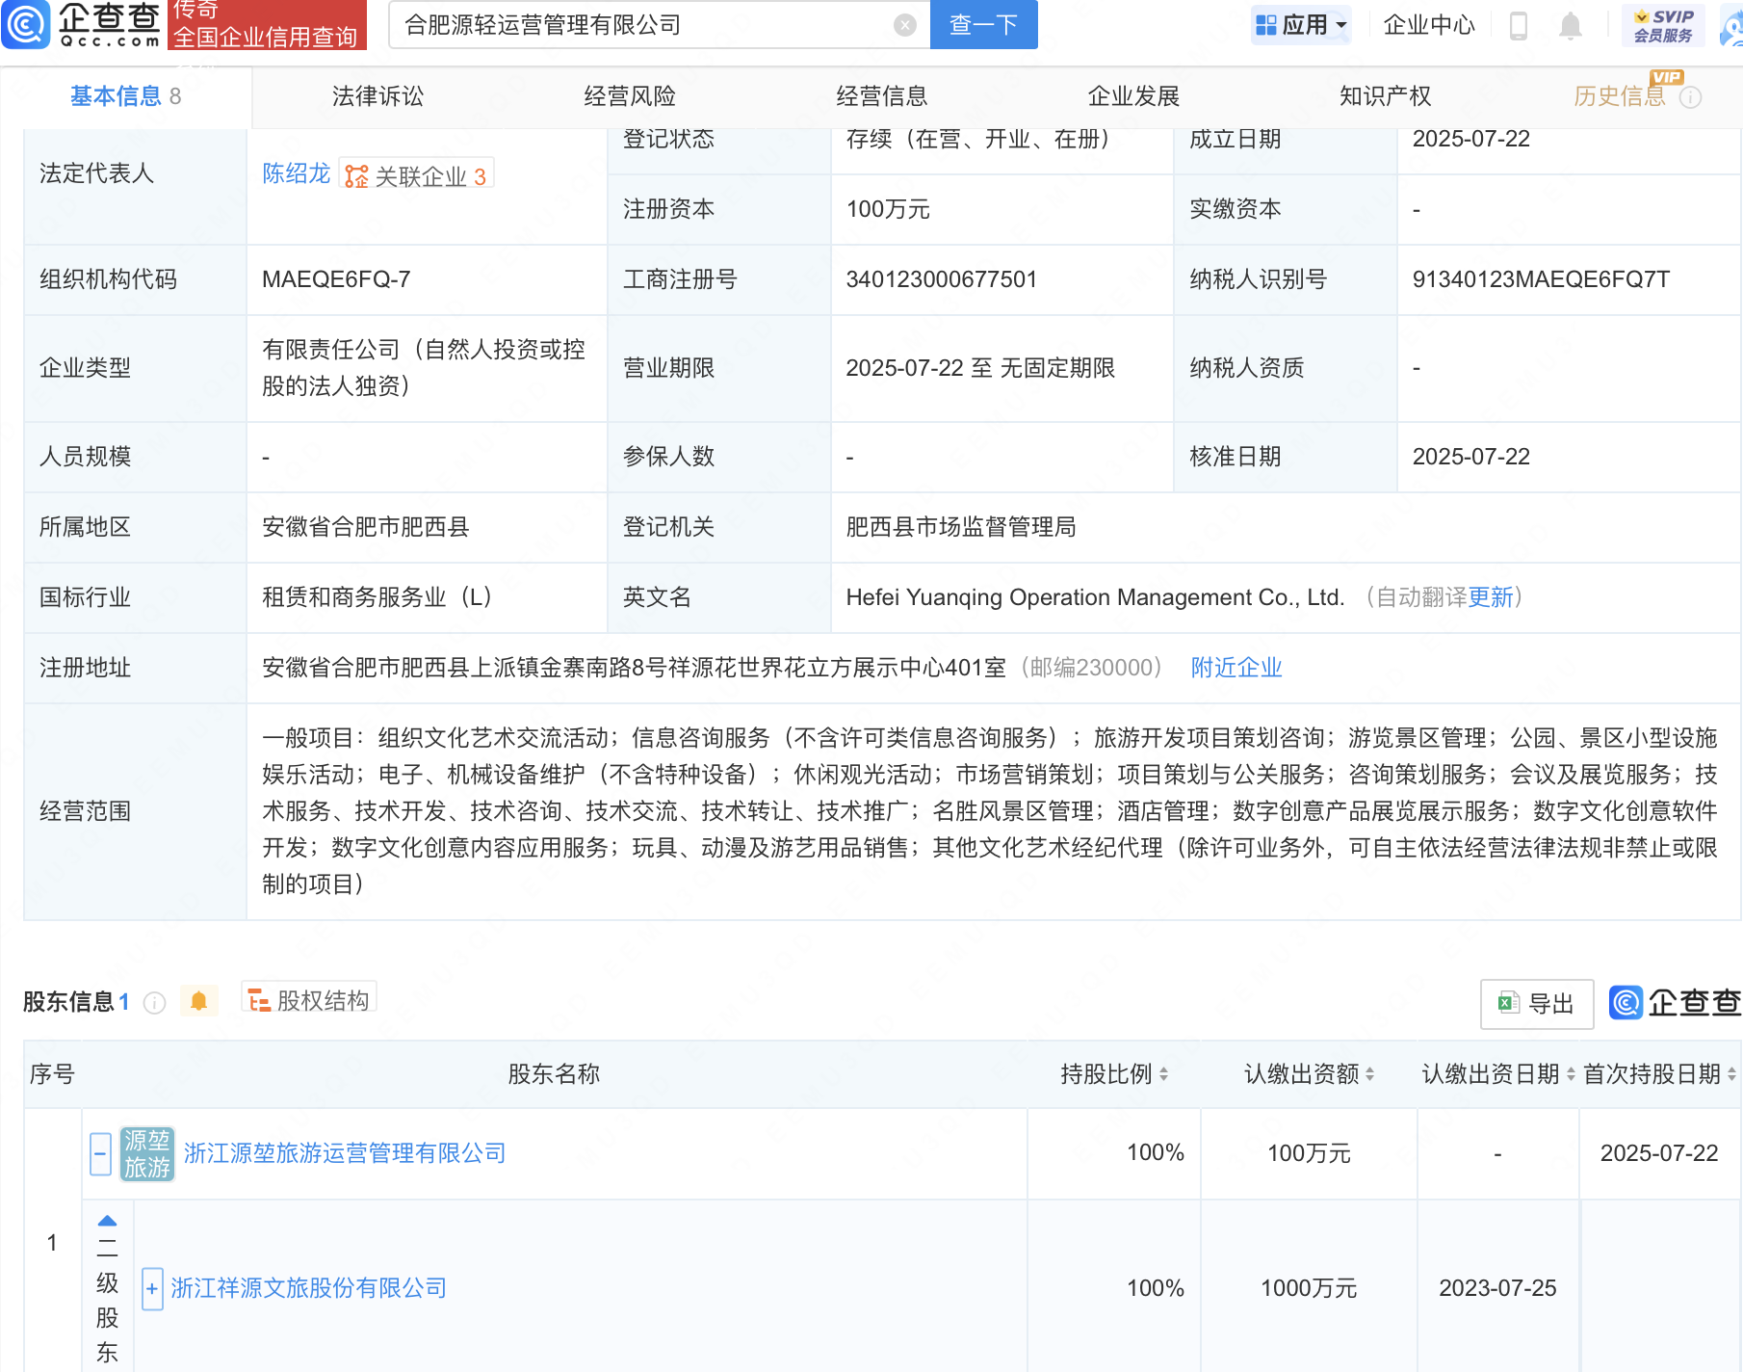Click the 源堃旅游 company logo thumbnail

tap(146, 1153)
